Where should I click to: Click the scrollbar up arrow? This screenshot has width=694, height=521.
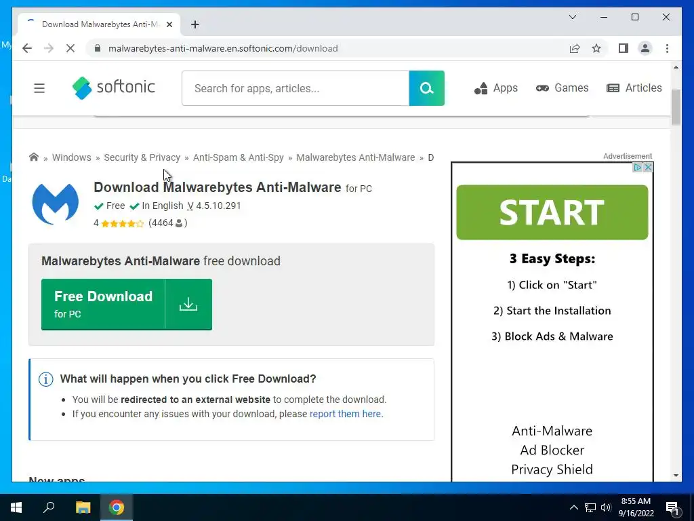pyautogui.click(x=676, y=67)
